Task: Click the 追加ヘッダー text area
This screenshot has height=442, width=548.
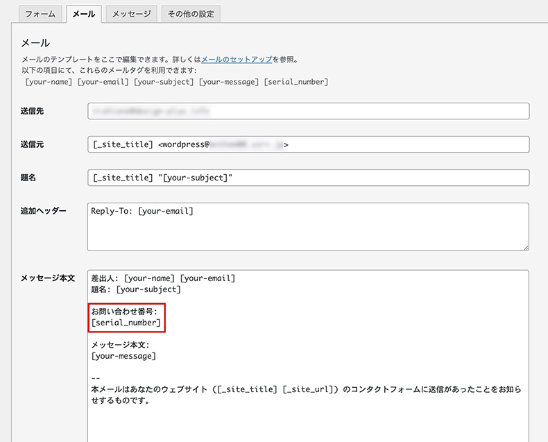Action: [308, 227]
